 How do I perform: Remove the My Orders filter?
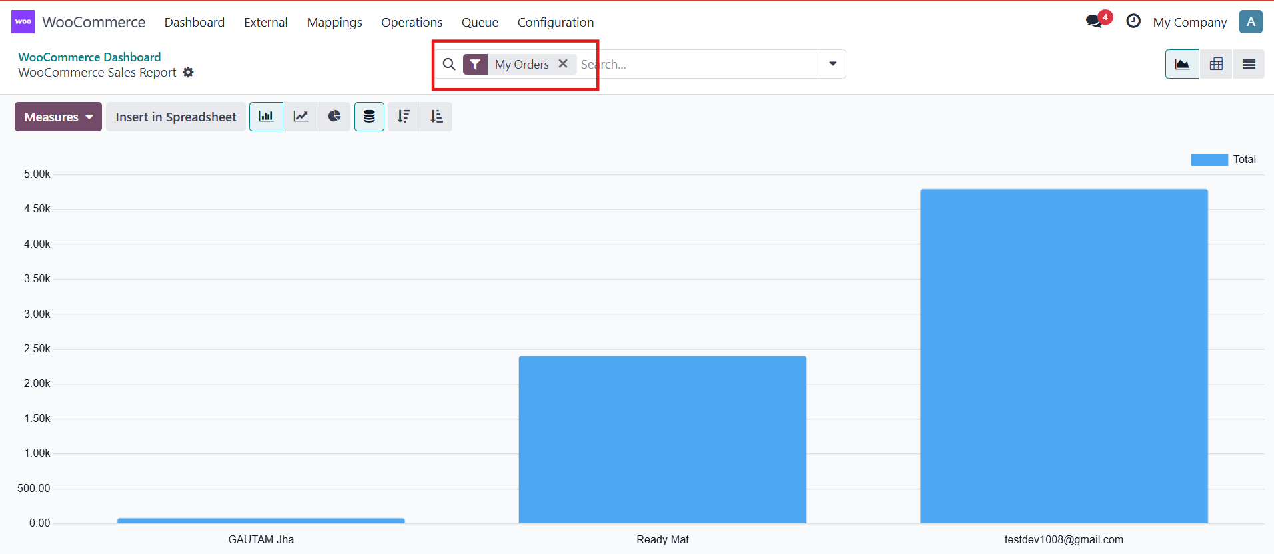tap(563, 63)
